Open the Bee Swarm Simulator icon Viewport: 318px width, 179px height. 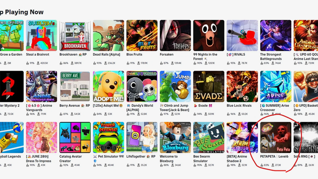[x=209, y=137]
